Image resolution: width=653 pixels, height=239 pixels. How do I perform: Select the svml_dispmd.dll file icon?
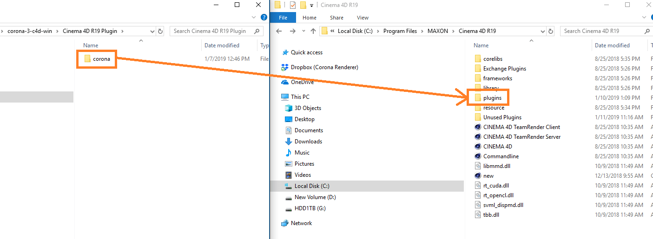click(478, 205)
